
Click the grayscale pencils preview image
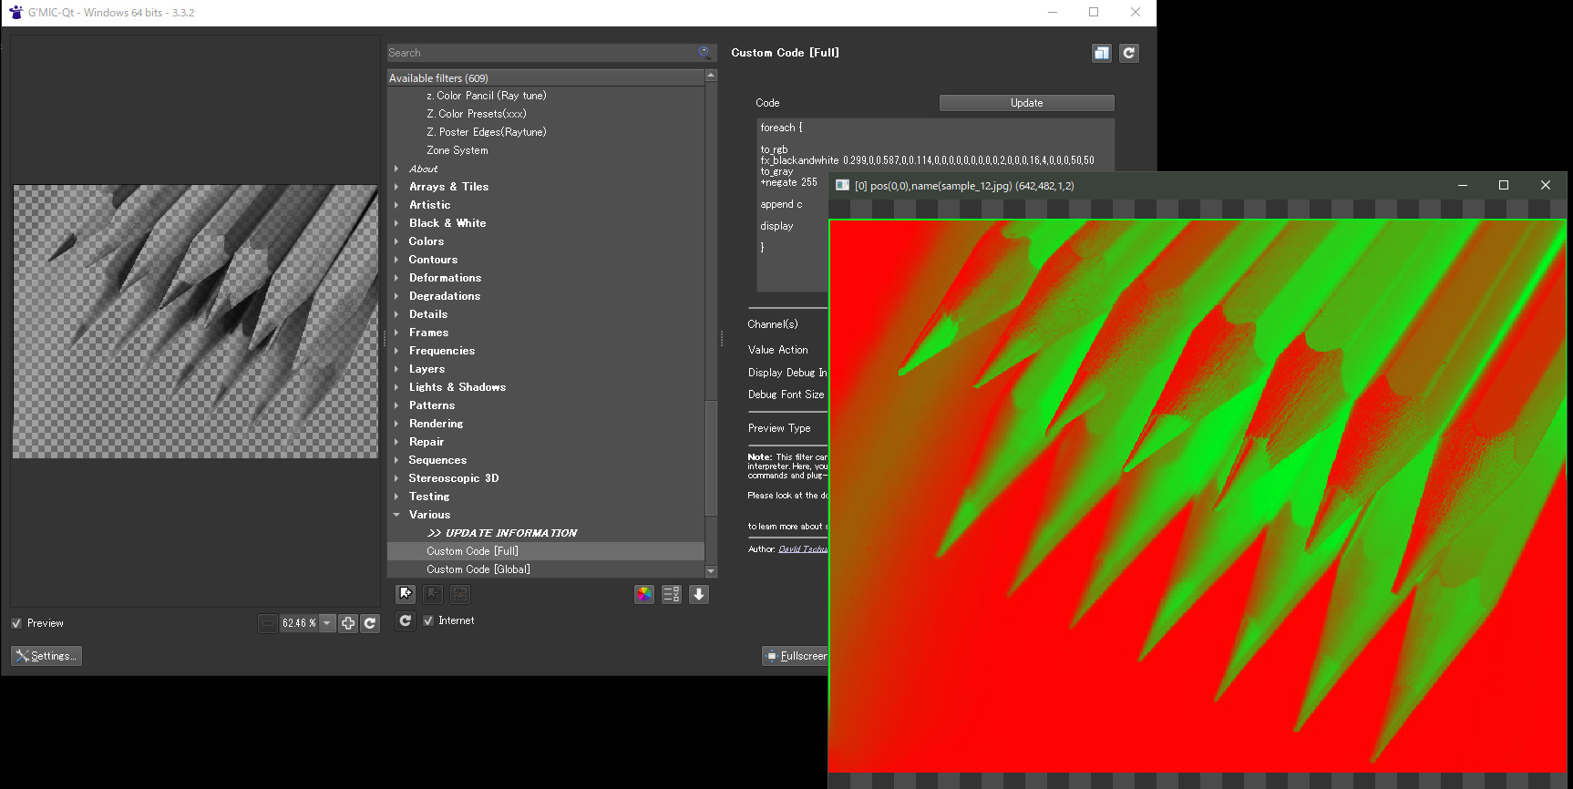[x=195, y=322]
